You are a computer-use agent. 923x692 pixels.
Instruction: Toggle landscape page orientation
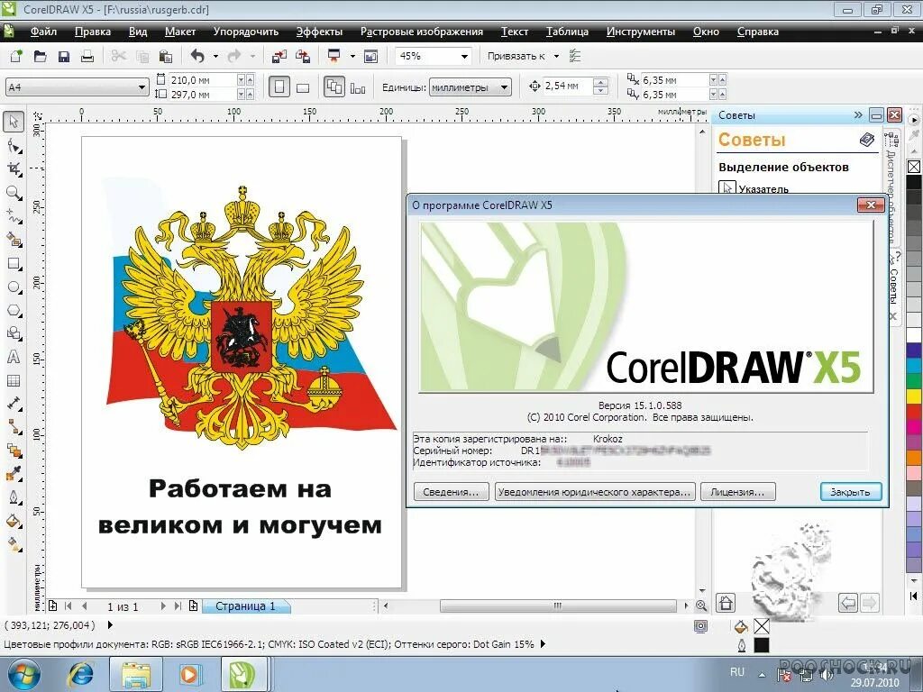pyautogui.click(x=303, y=87)
